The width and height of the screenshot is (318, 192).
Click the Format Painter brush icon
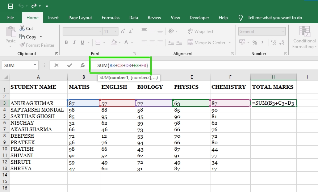22,45
